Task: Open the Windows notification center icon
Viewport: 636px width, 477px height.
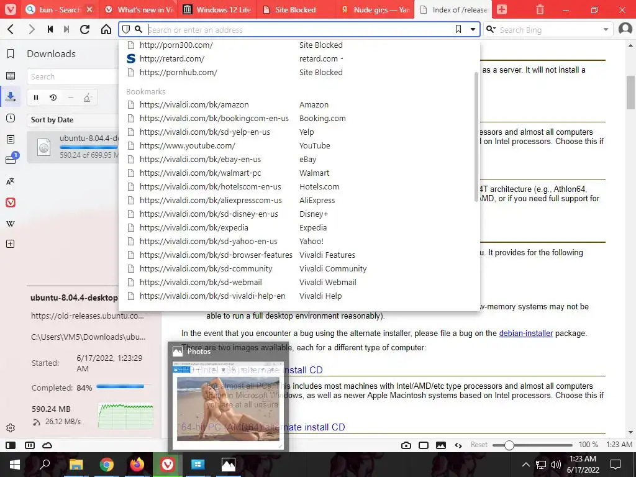Action: (x=616, y=465)
